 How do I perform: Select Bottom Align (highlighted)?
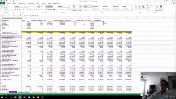(x=38, y=7)
